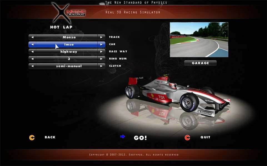Viewport: 267px width, 166px height.
Task: Select previous car with Imsa left arrow
Action: coord(32,45)
